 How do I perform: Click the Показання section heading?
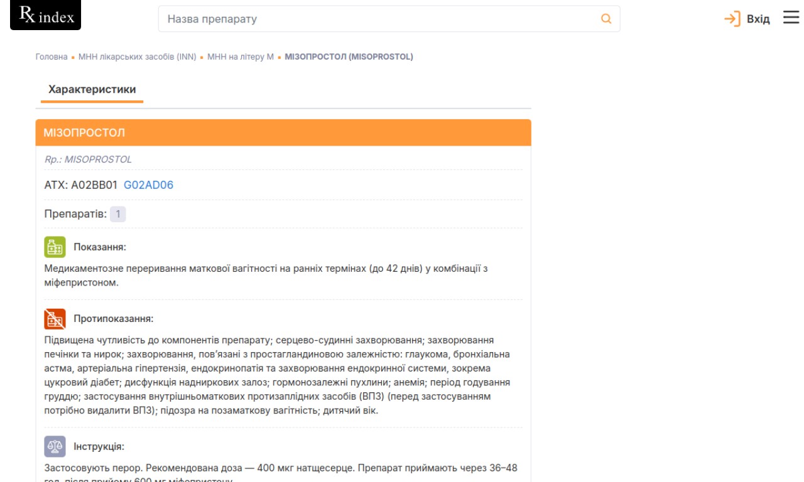click(100, 247)
